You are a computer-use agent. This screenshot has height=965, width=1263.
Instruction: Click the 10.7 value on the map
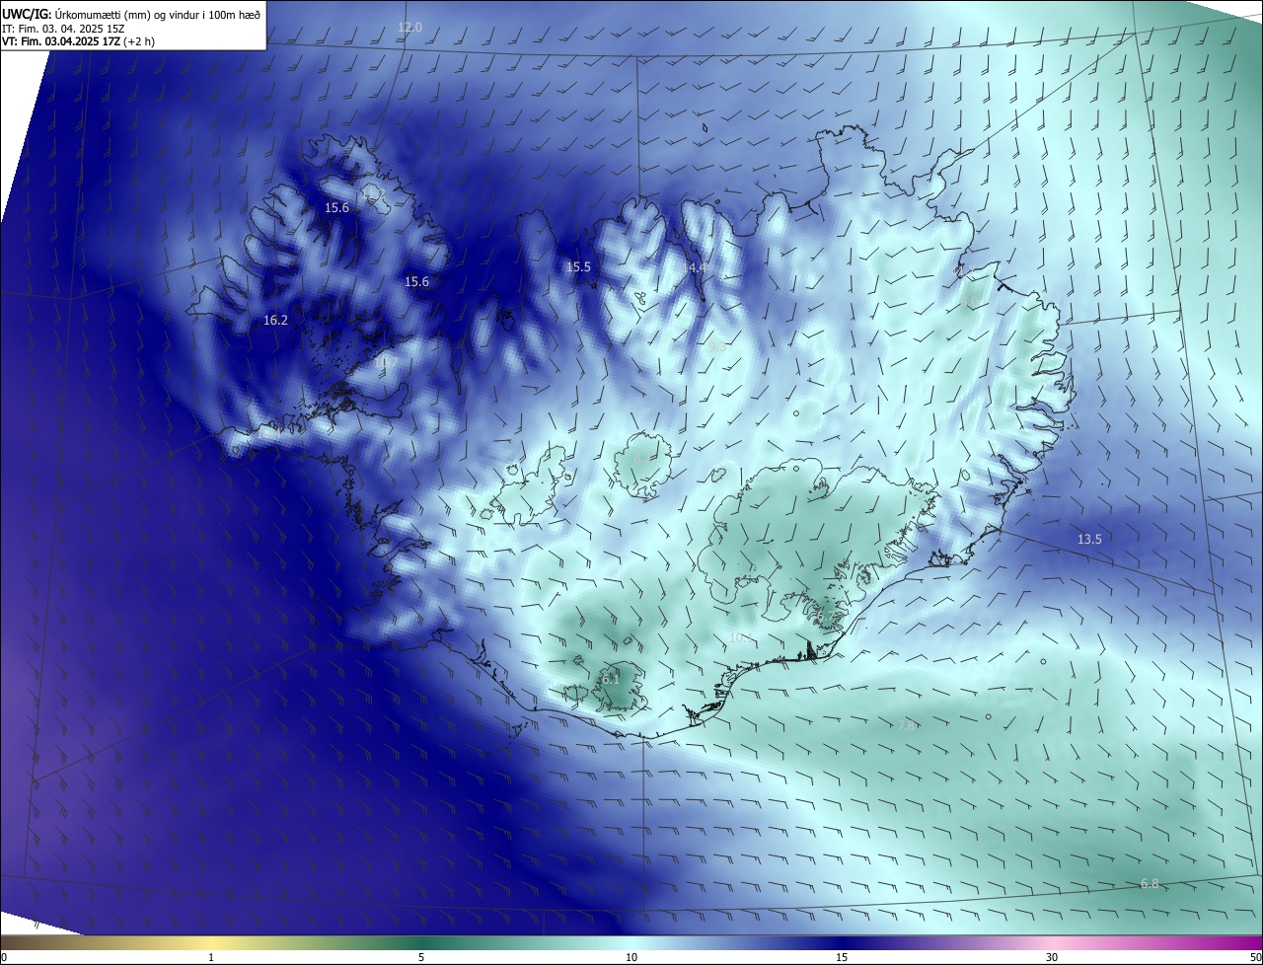386,362
